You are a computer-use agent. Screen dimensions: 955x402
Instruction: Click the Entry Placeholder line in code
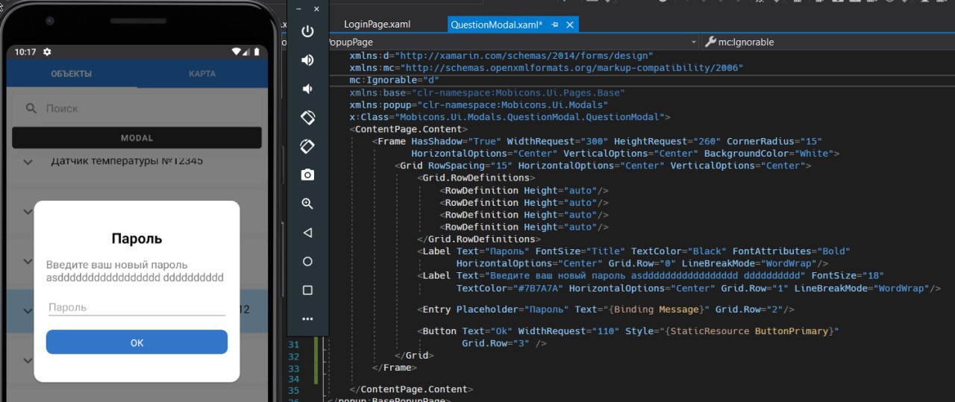606,309
